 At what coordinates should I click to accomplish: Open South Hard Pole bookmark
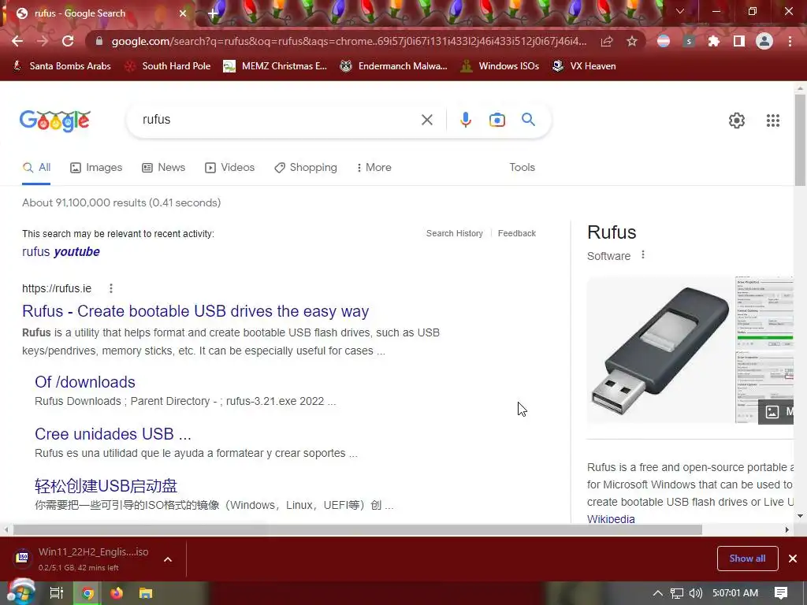(x=168, y=66)
